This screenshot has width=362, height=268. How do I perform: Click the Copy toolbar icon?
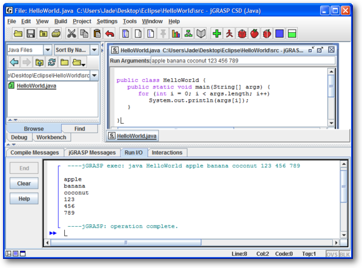point(84,34)
